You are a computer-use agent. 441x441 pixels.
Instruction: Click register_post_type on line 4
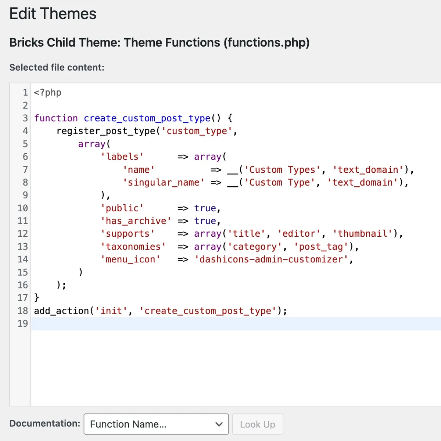click(x=106, y=131)
